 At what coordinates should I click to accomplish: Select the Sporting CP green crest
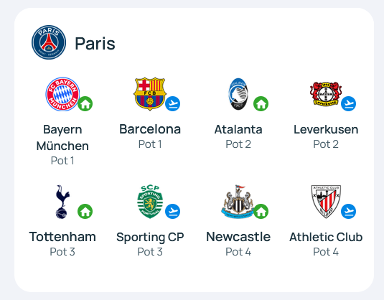click(x=150, y=202)
